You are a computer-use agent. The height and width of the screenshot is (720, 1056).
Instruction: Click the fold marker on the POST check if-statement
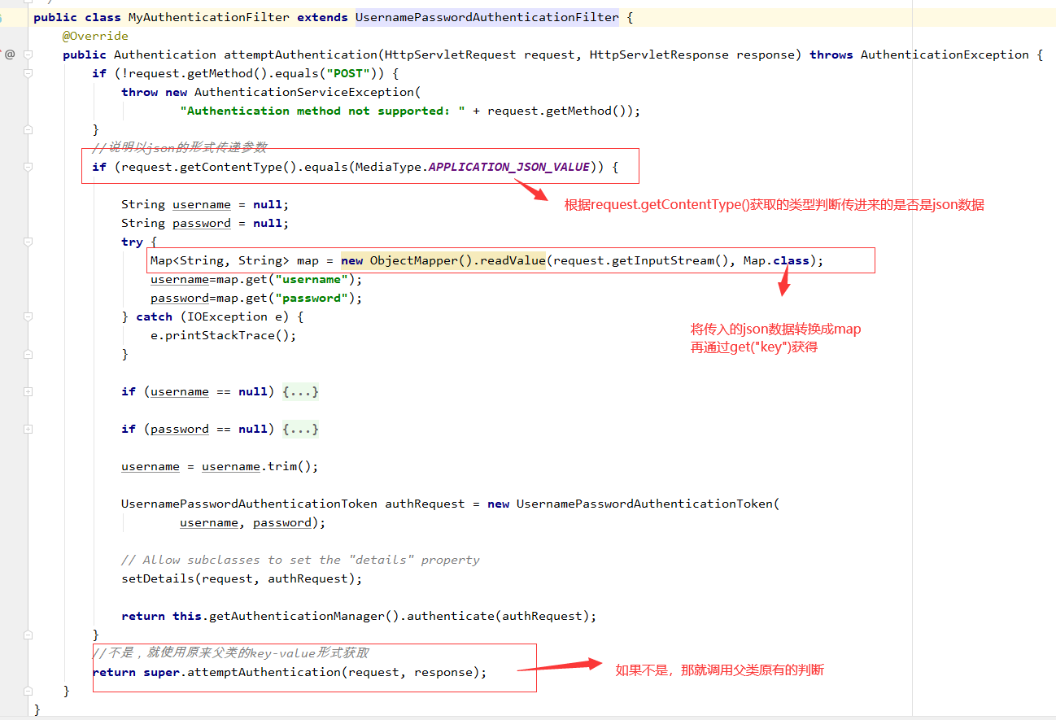coord(26,72)
